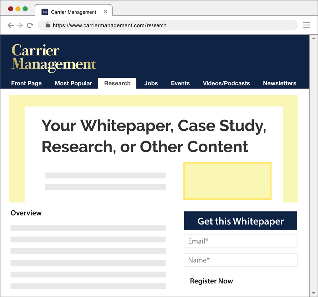
Task: Select the Research tab
Action: coord(117,83)
